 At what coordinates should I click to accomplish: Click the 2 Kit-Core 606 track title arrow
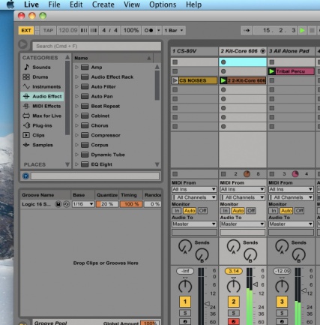pyautogui.click(x=262, y=51)
